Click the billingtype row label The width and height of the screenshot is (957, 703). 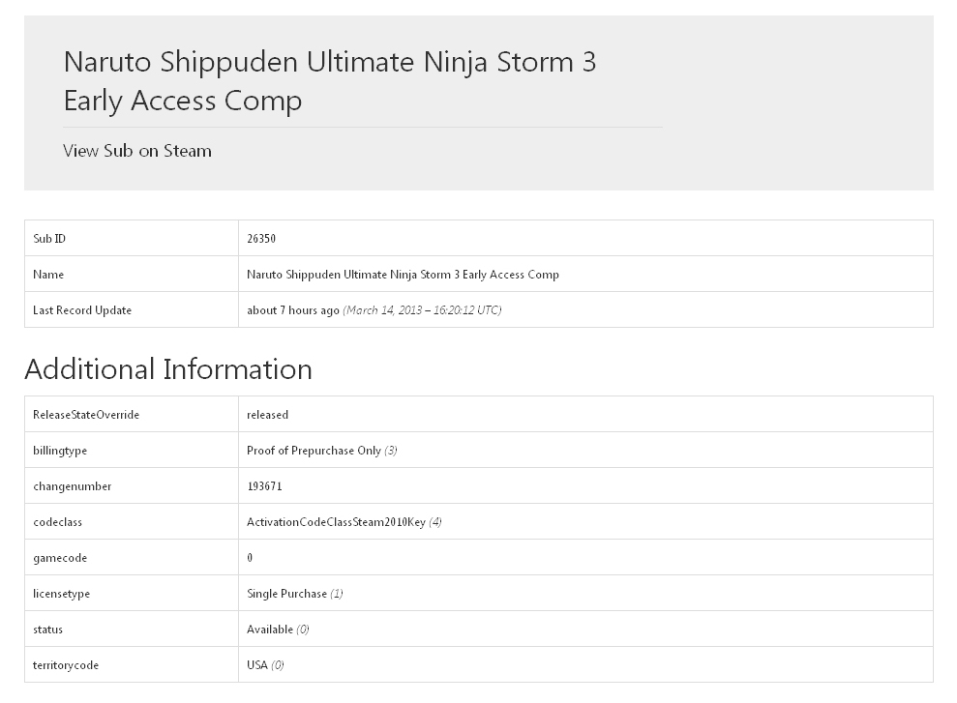point(60,451)
